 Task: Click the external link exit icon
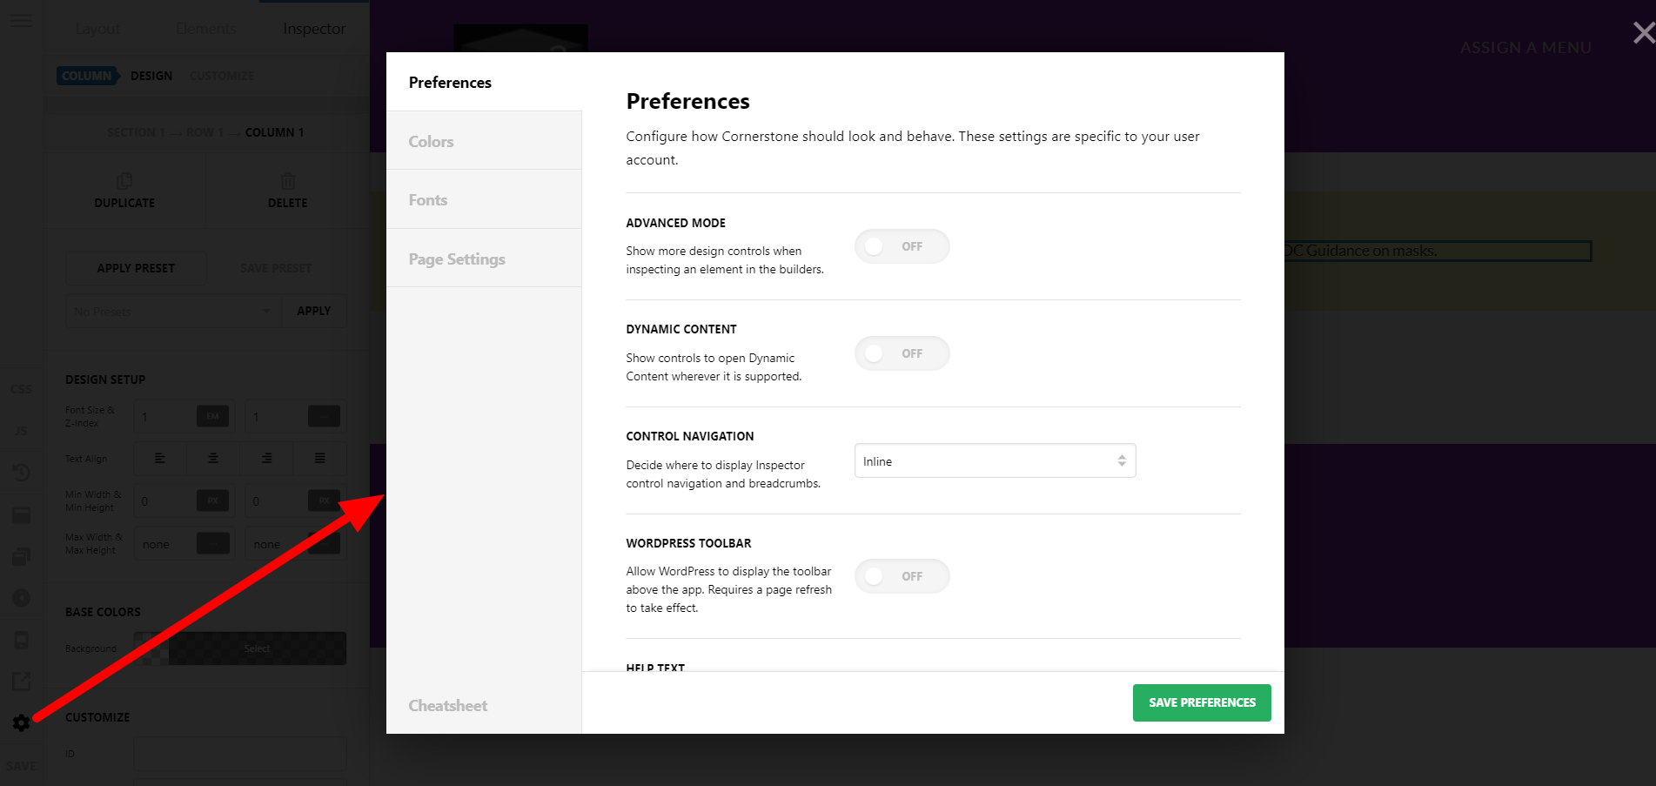(x=21, y=681)
